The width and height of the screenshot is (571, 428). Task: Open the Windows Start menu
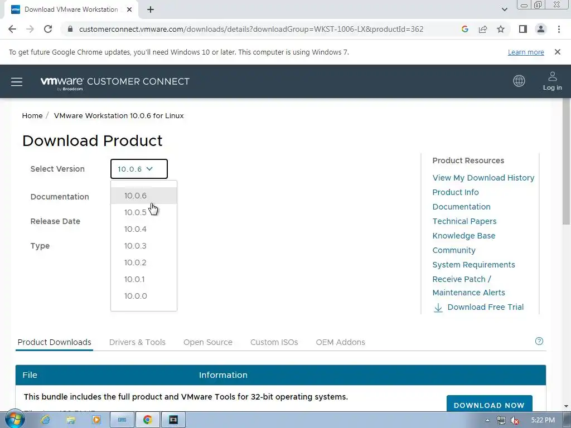coord(14,419)
